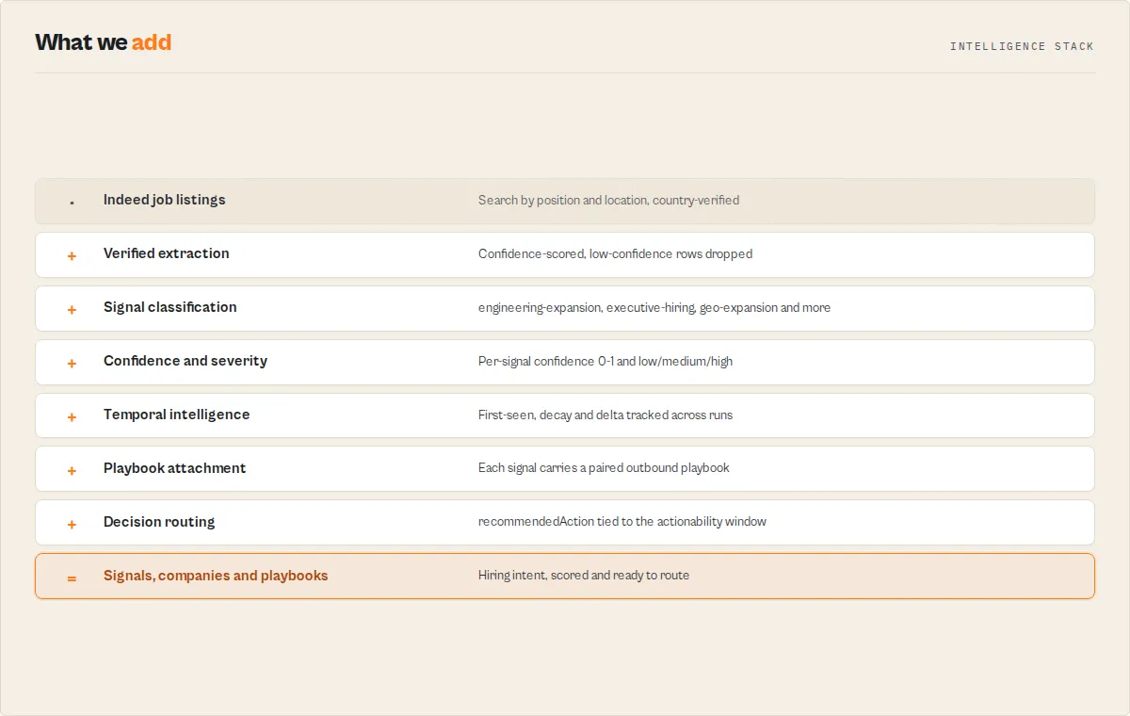Click the 'What we add' heading
The width and height of the screenshot is (1130, 716).
104,42
